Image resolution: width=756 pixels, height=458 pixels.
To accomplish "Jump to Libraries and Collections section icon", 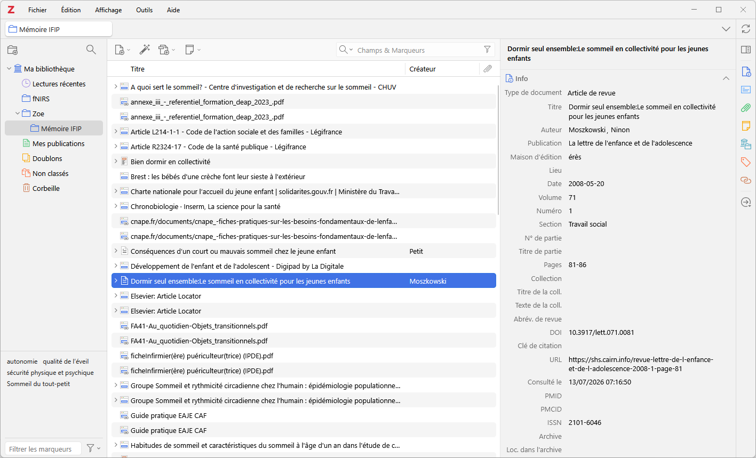I will click(x=746, y=144).
